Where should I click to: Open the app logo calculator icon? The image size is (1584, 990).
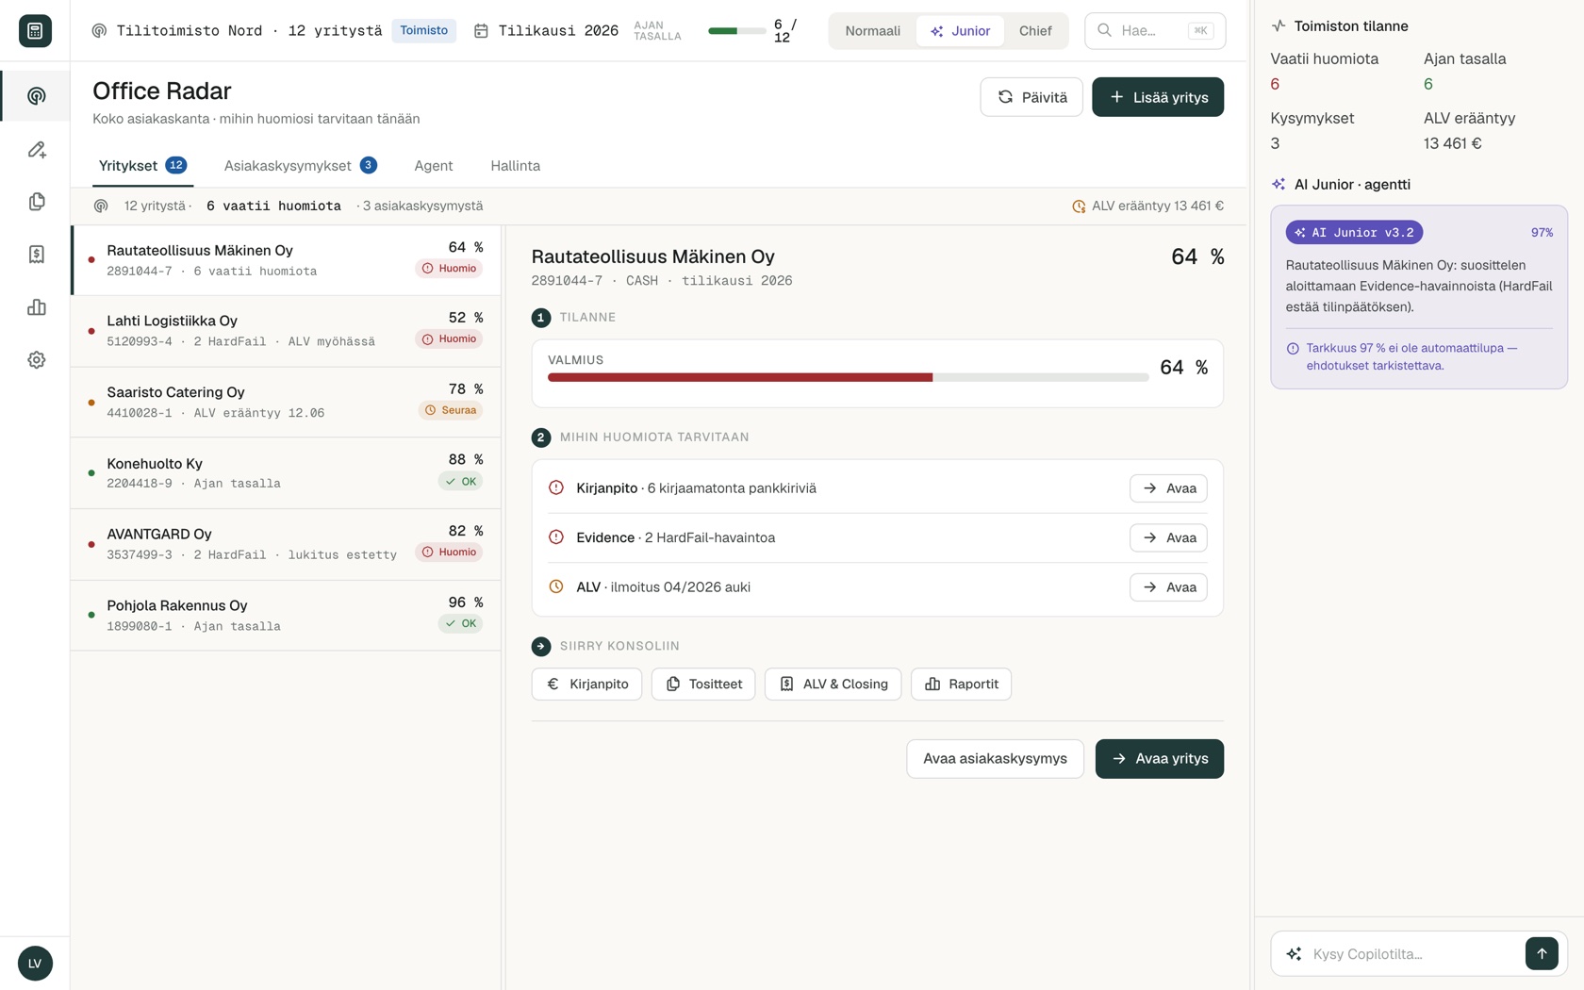point(35,30)
